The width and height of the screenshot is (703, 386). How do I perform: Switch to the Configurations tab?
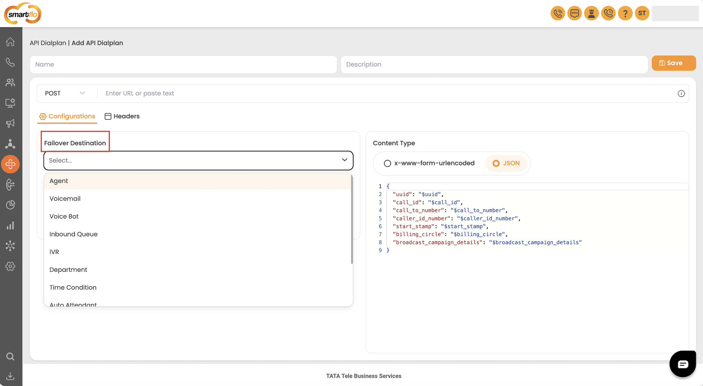tap(67, 116)
